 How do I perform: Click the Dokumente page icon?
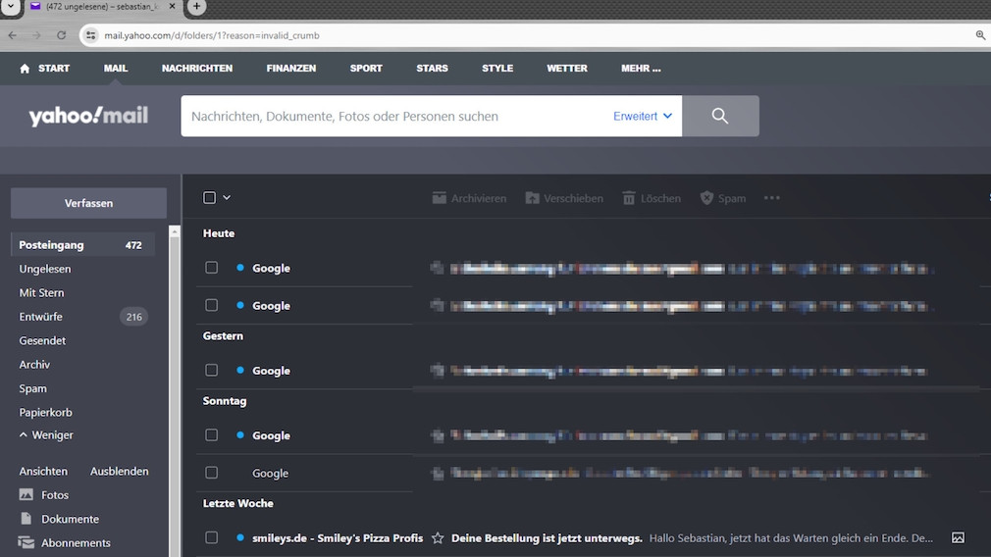pos(26,519)
